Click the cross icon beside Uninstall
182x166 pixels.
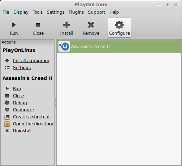(7, 131)
